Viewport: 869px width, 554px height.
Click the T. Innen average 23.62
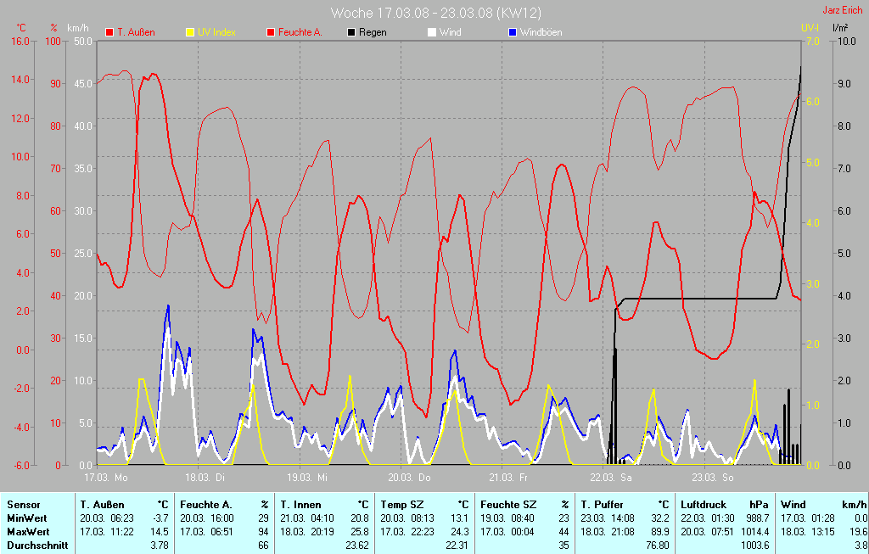point(357,546)
